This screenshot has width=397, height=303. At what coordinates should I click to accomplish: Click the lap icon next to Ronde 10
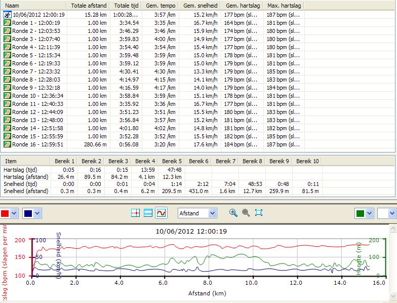coord(7,96)
